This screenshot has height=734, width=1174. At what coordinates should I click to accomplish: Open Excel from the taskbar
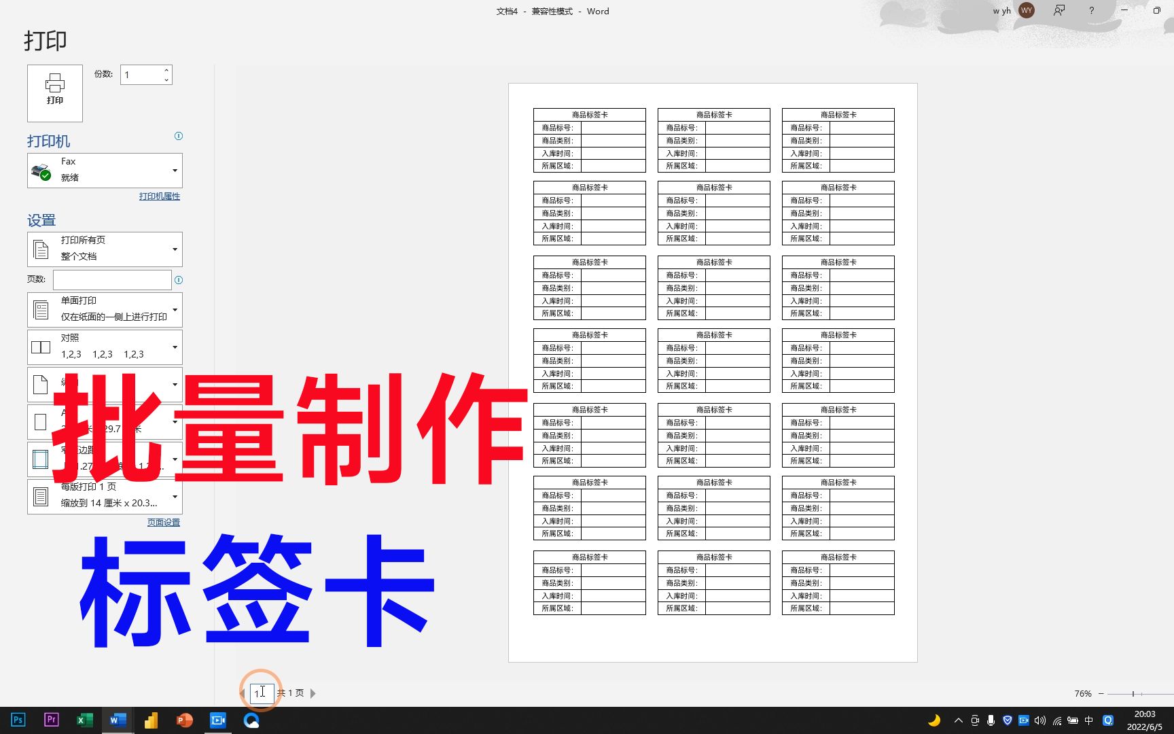click(x=84, y=720)
